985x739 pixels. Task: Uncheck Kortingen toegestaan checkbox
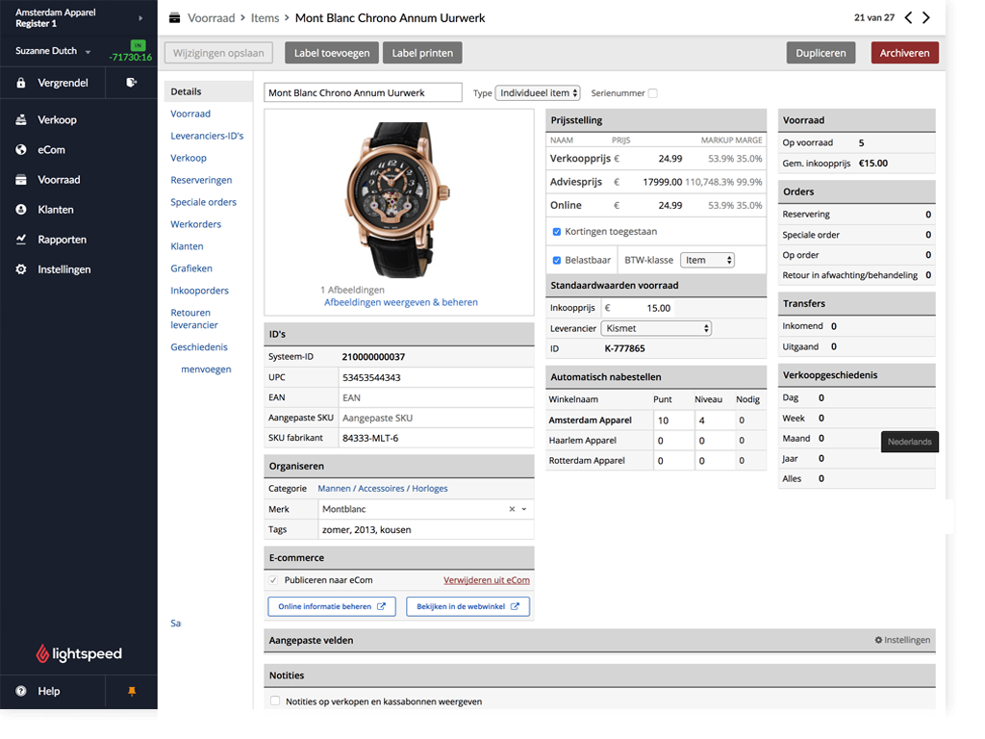(557, 232)
